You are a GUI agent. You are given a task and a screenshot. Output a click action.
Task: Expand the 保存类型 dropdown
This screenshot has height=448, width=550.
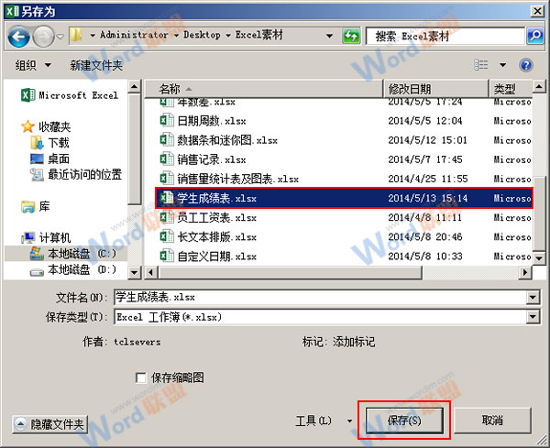point(533,317)
